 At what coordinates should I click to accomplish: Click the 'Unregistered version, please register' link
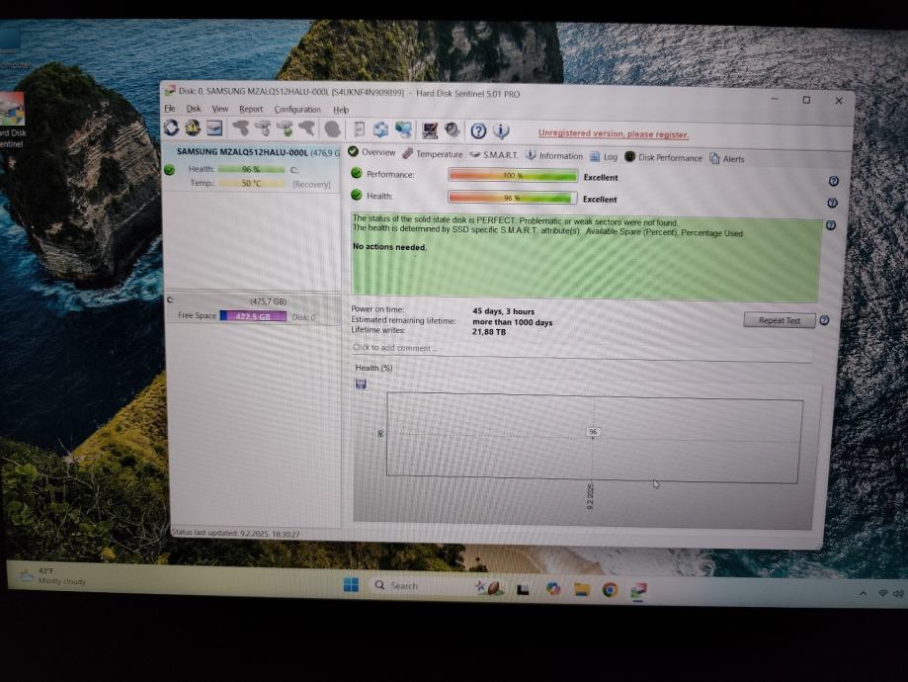614,133
